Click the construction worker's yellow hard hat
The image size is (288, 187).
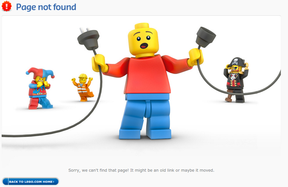pyautogui.click(x=83, y=76)
